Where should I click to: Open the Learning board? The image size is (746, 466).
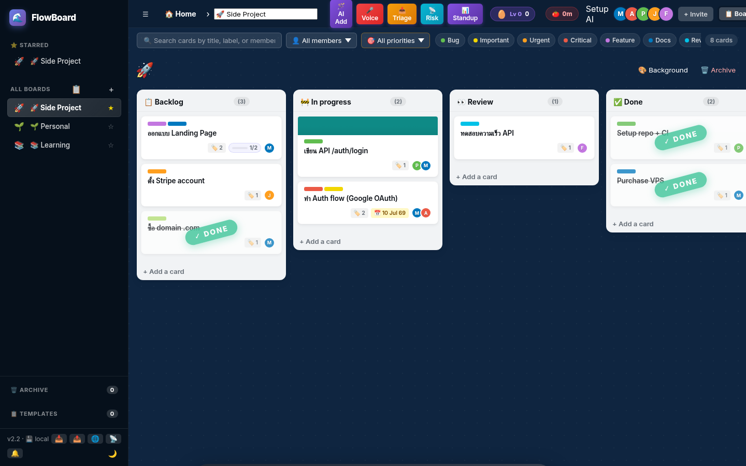(64, 145)
